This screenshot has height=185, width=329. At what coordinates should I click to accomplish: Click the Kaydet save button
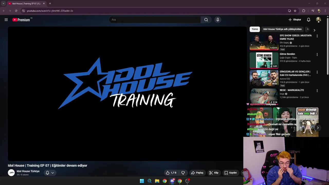(230, 173)
